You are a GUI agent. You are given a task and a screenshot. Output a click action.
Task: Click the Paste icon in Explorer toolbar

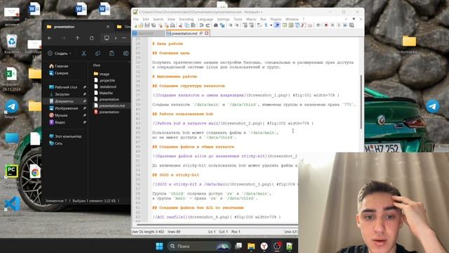pyautogui.click(x=112, y=53)
